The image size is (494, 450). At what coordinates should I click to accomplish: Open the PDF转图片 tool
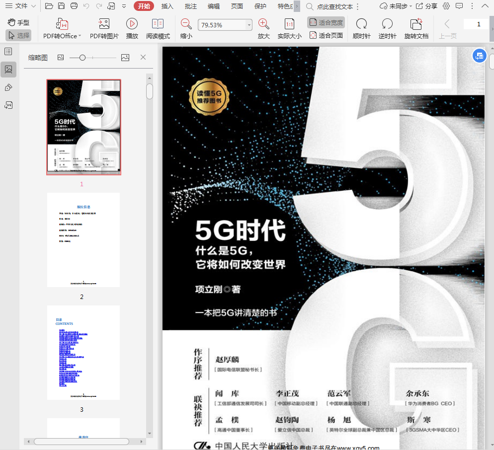coord(104,24)
